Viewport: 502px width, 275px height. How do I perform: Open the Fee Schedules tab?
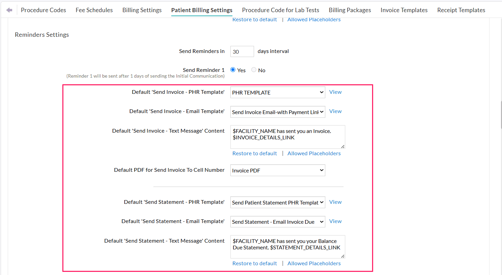(x=94, y=10)
